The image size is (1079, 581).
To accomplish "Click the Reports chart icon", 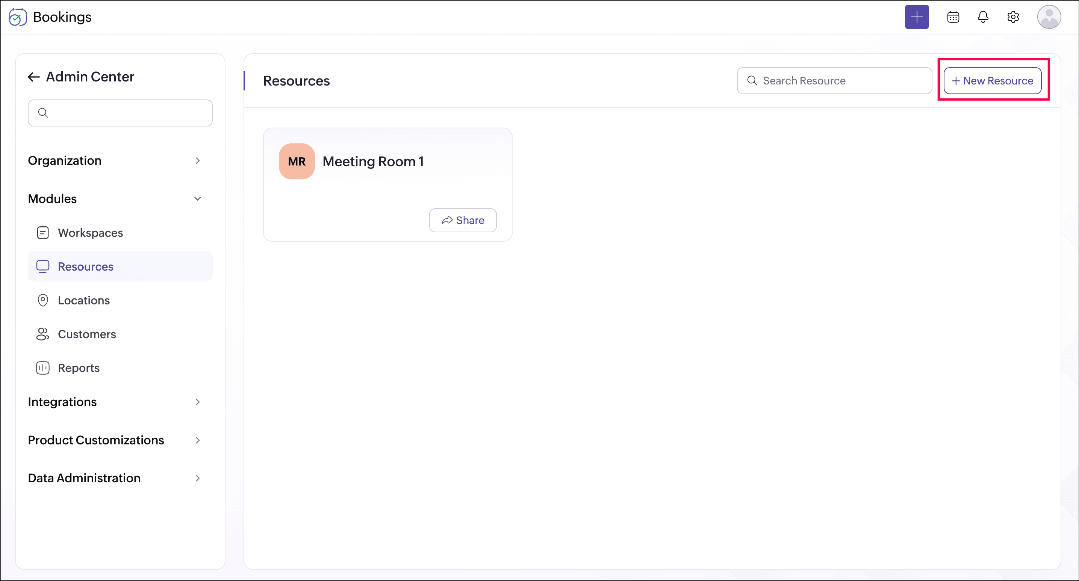I will point(43,368).
